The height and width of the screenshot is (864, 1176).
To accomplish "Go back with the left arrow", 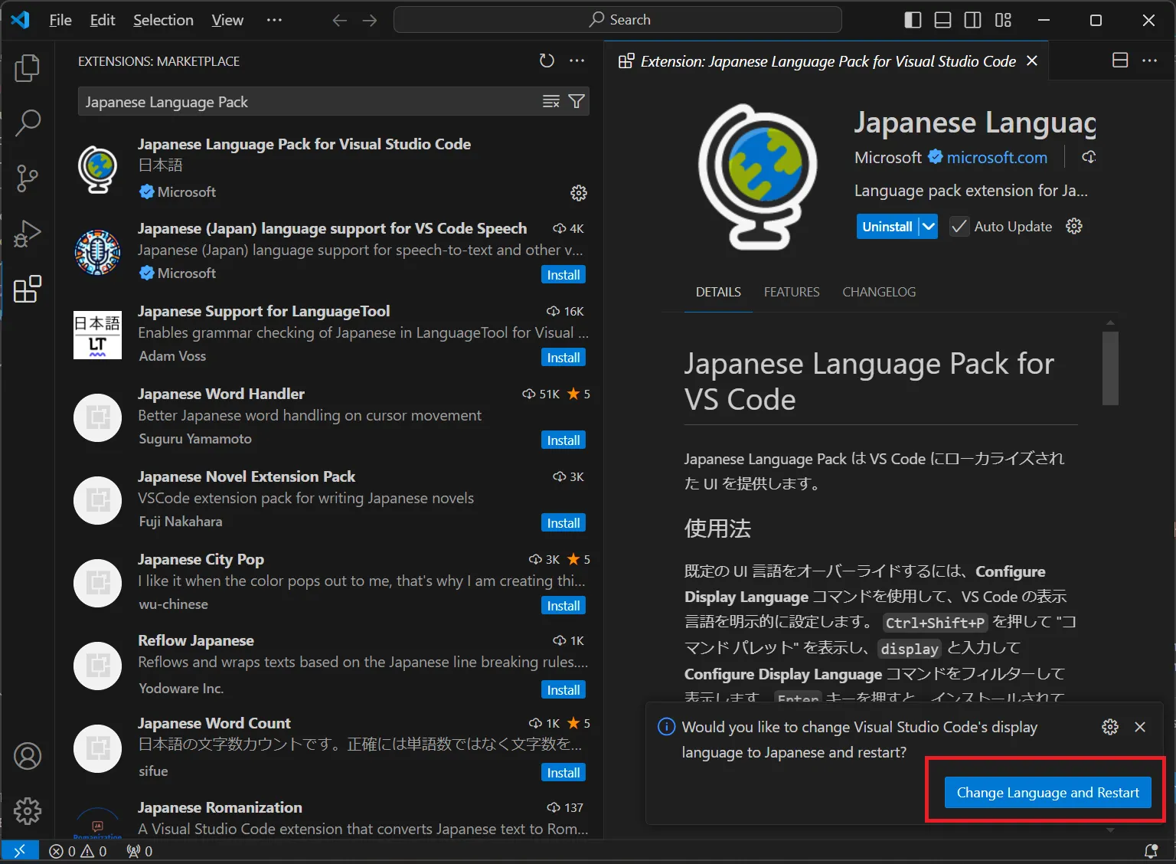I will [x=340, y=20].
